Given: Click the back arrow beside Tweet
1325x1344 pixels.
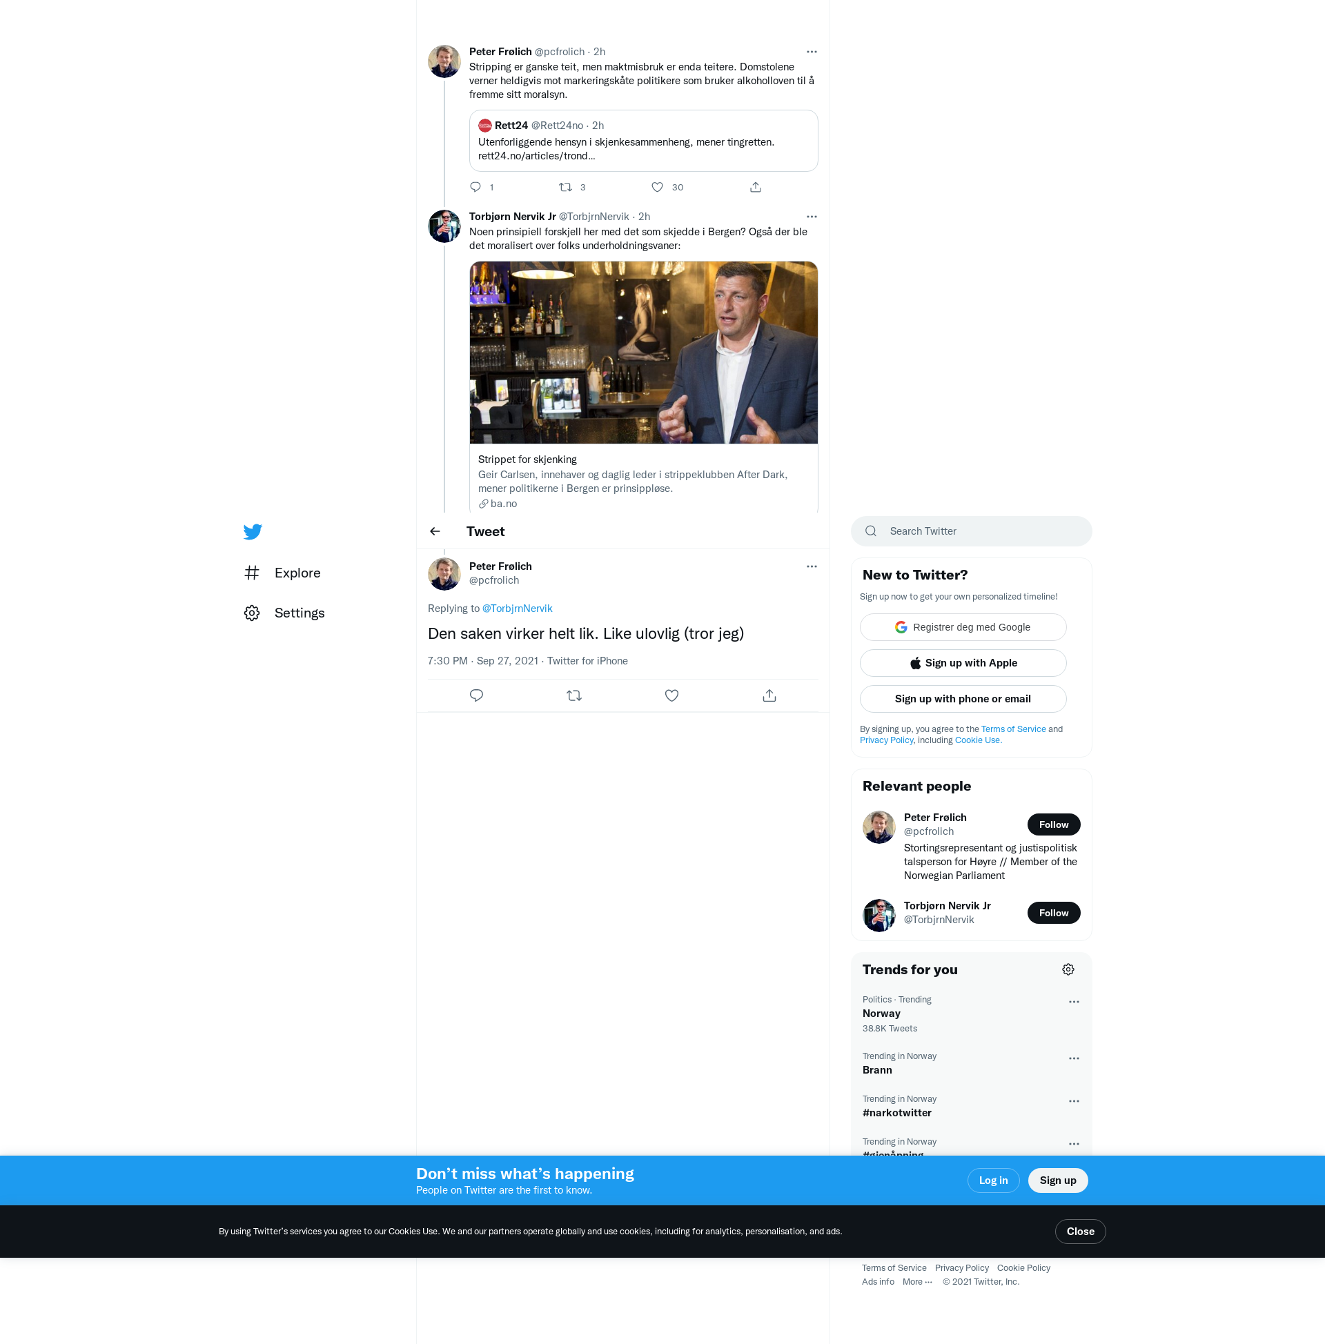Looking at the screenshot, I should [435, 531].
